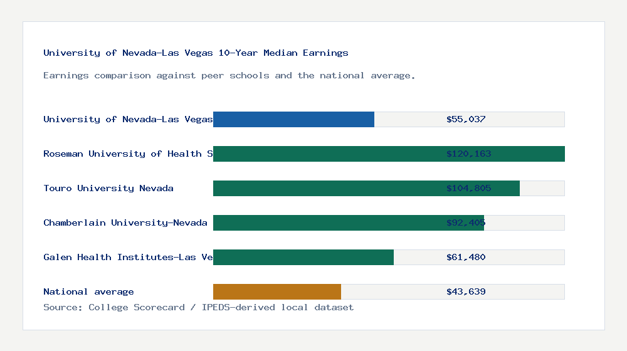Click the blue University of Nevada-Las Vegas bar
627x351 pixels.
[293, 120]
